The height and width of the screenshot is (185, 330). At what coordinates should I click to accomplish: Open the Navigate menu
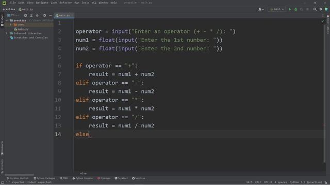tap(42, 3)
